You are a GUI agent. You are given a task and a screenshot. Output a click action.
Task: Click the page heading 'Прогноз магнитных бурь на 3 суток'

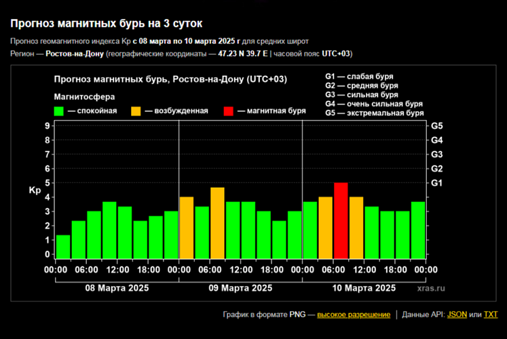click(106, 24)
